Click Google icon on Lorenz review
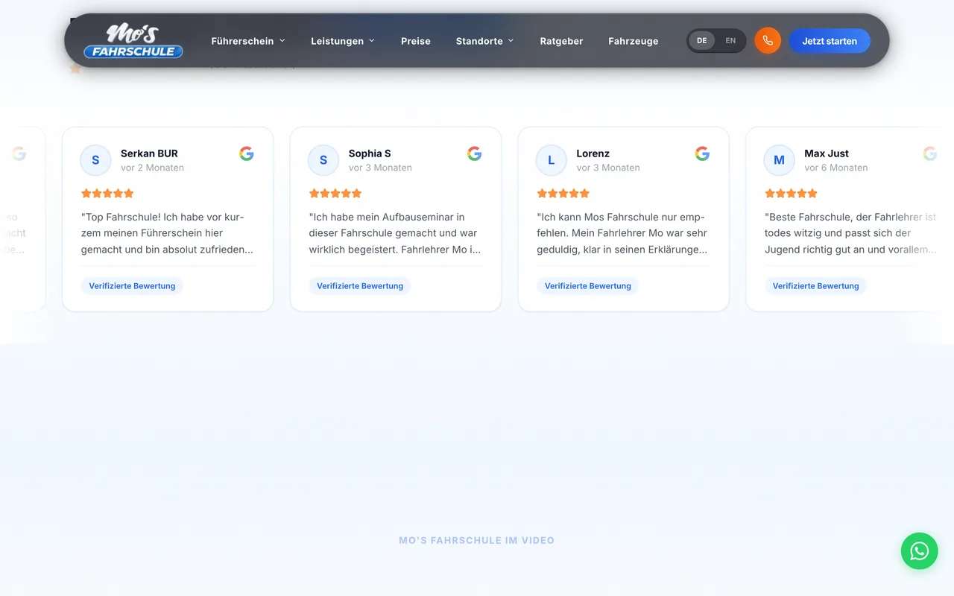954x596 pixels. point(702,153)
